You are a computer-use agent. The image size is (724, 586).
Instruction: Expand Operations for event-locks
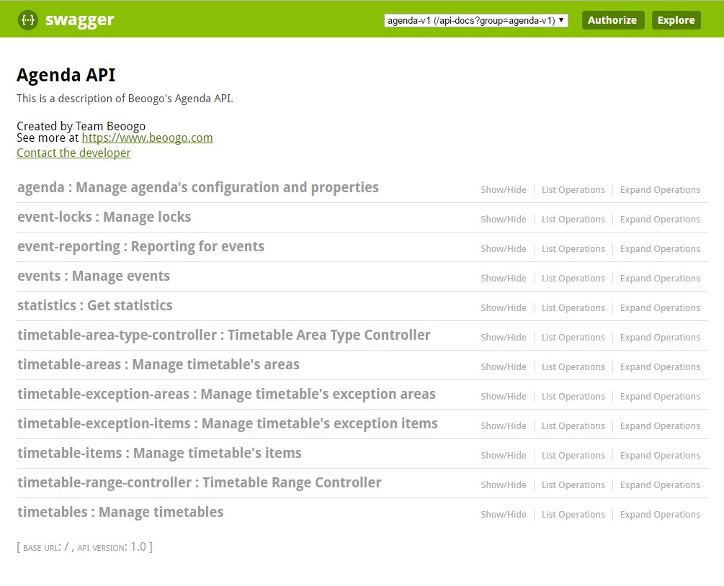pos(661,219)
